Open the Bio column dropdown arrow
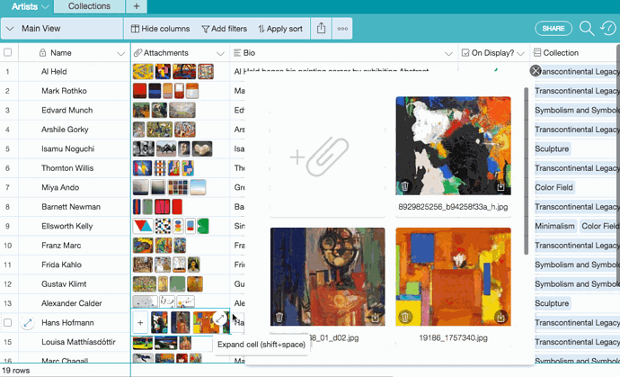 tap(448, 53)
